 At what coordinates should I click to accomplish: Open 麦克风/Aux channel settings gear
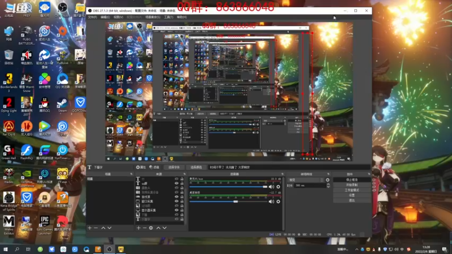click(x=278, y=187)
